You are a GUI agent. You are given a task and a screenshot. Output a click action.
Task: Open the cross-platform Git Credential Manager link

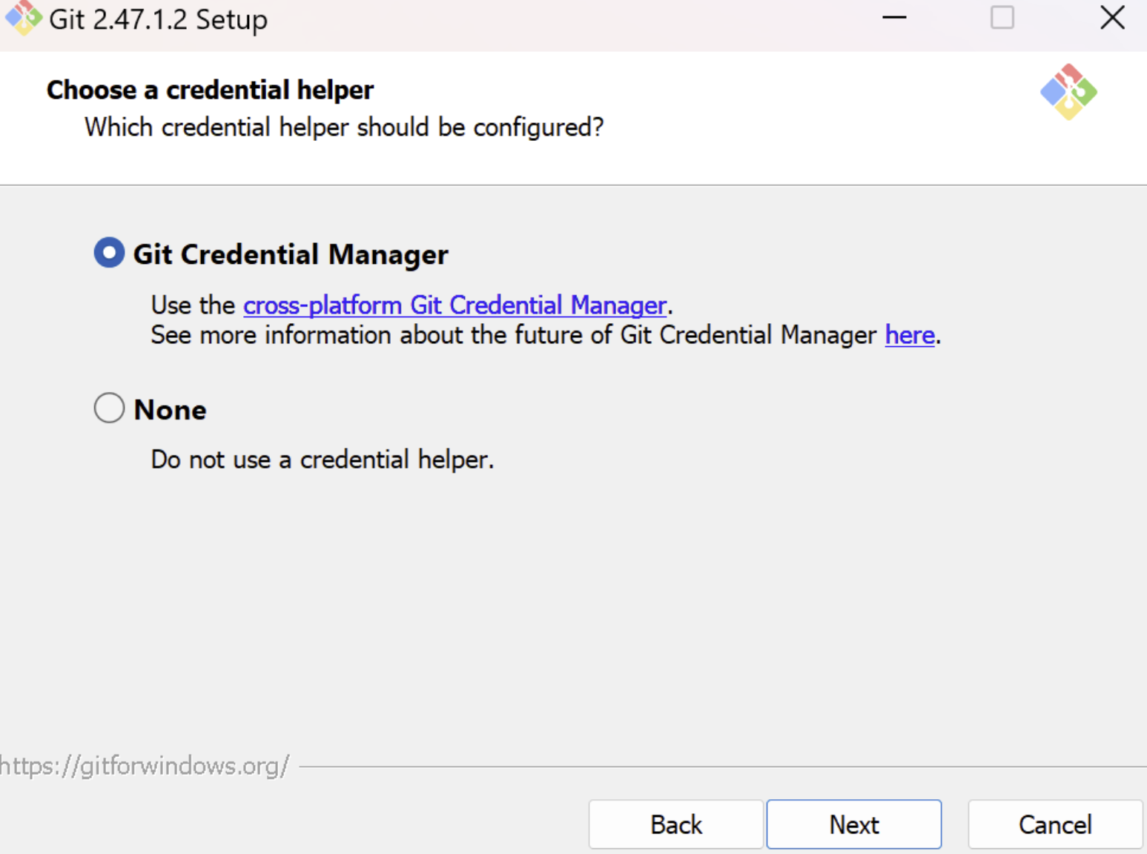[x=454, y=305]
